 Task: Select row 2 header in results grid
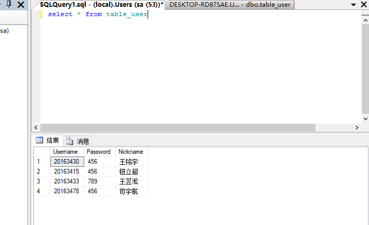[42, 171]
